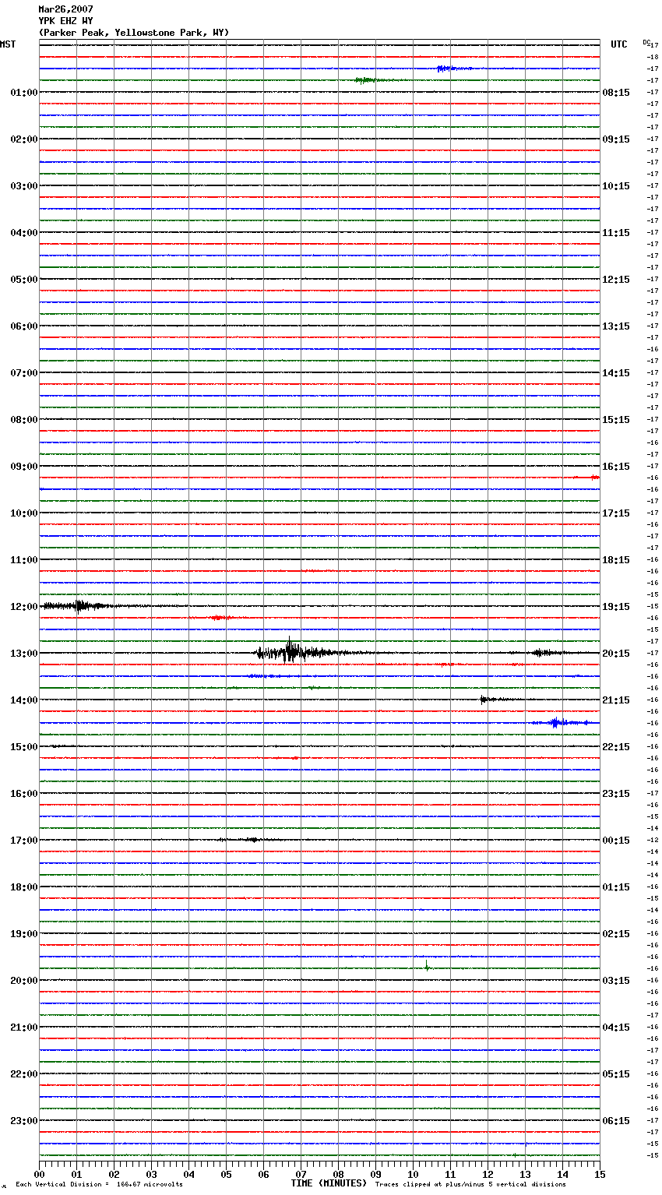Click the MST column header
Image resolution: width=662 pixels, height=1195 pixels.
coord(8,44)
